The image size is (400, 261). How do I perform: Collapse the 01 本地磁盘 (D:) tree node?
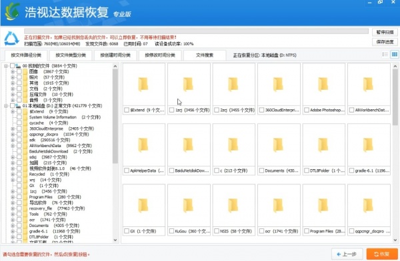[5, 106]
